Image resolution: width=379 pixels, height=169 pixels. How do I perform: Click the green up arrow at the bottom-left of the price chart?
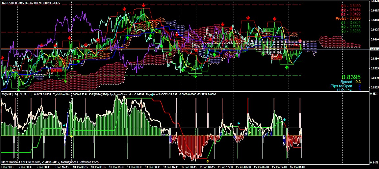pos(18,89)
